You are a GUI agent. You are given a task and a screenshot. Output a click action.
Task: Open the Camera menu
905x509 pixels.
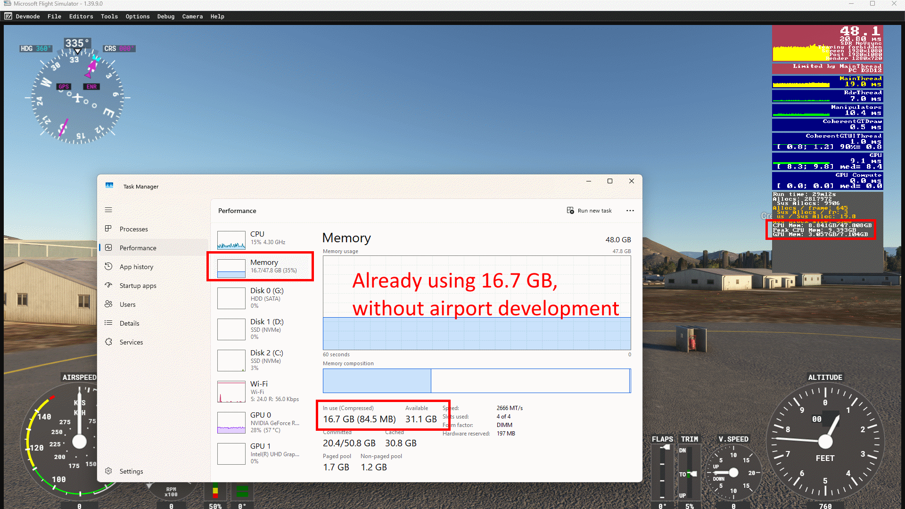point(192,16)
